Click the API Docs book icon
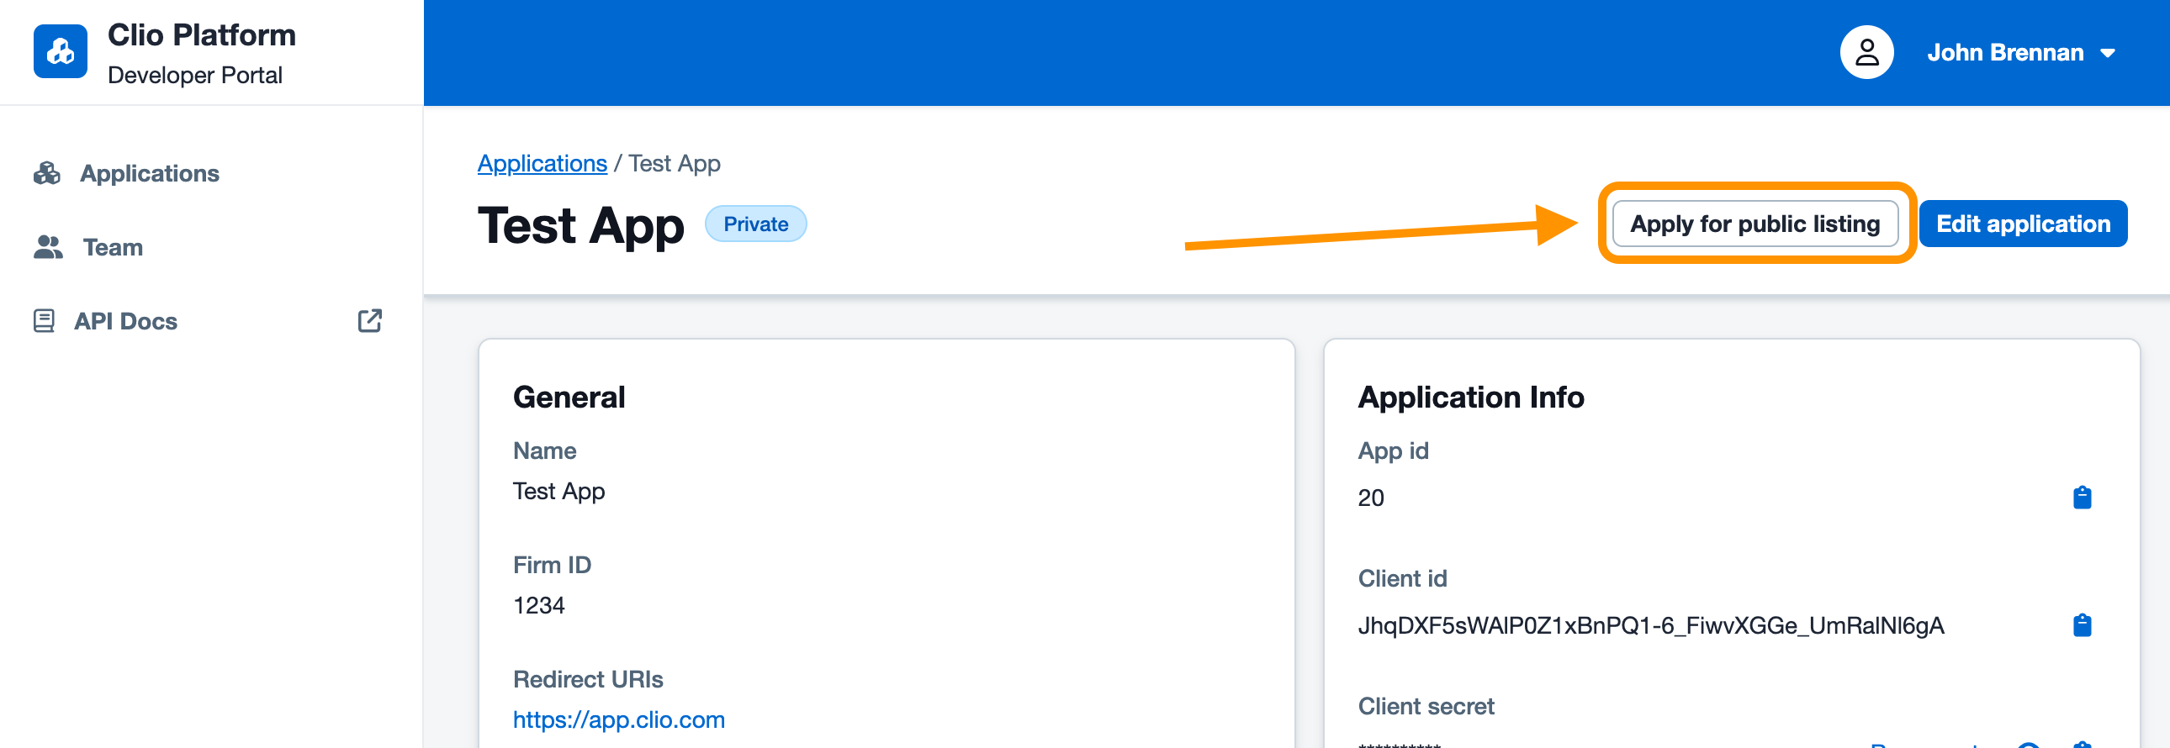This screenshot has width=2170, height=748. click(44, 320)
